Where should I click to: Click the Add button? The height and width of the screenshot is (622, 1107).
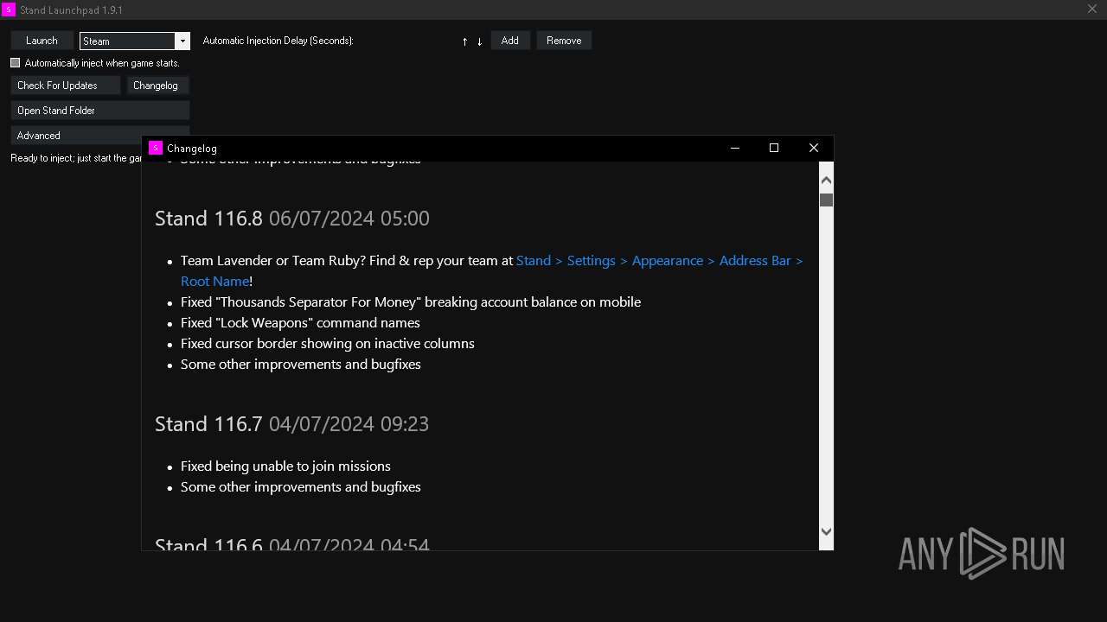point(510,41)
